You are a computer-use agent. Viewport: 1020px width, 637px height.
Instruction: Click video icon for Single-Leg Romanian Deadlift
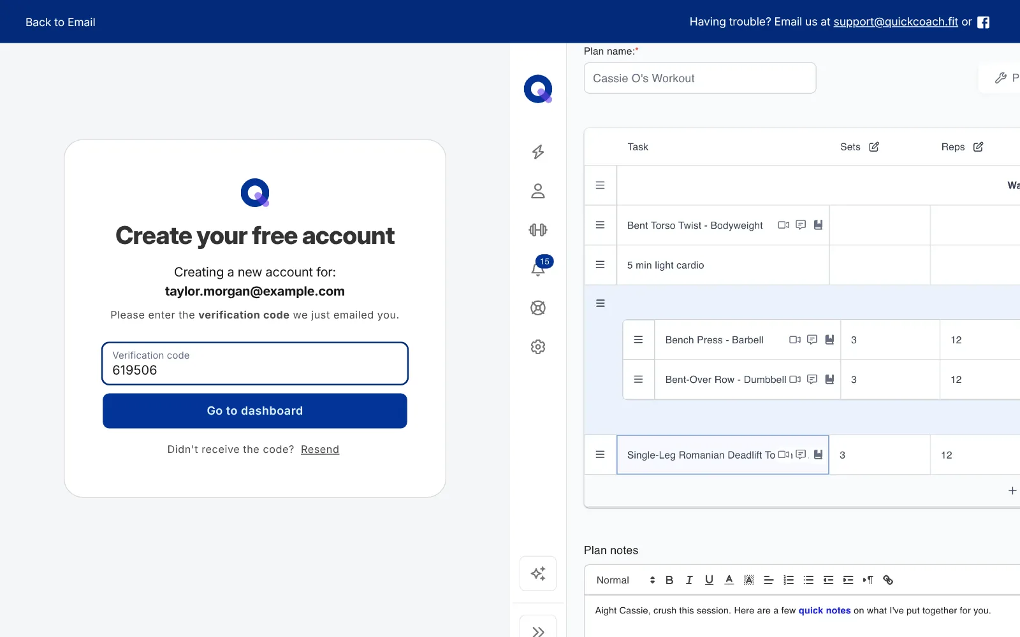[785, 455]
